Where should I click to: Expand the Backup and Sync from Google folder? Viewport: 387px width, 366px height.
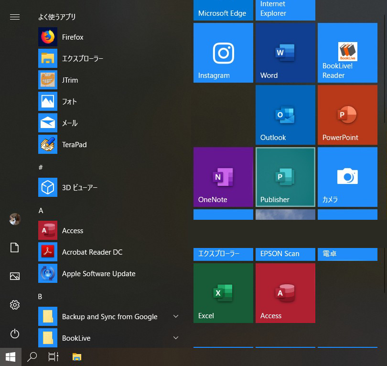click(x=109, y=316)
